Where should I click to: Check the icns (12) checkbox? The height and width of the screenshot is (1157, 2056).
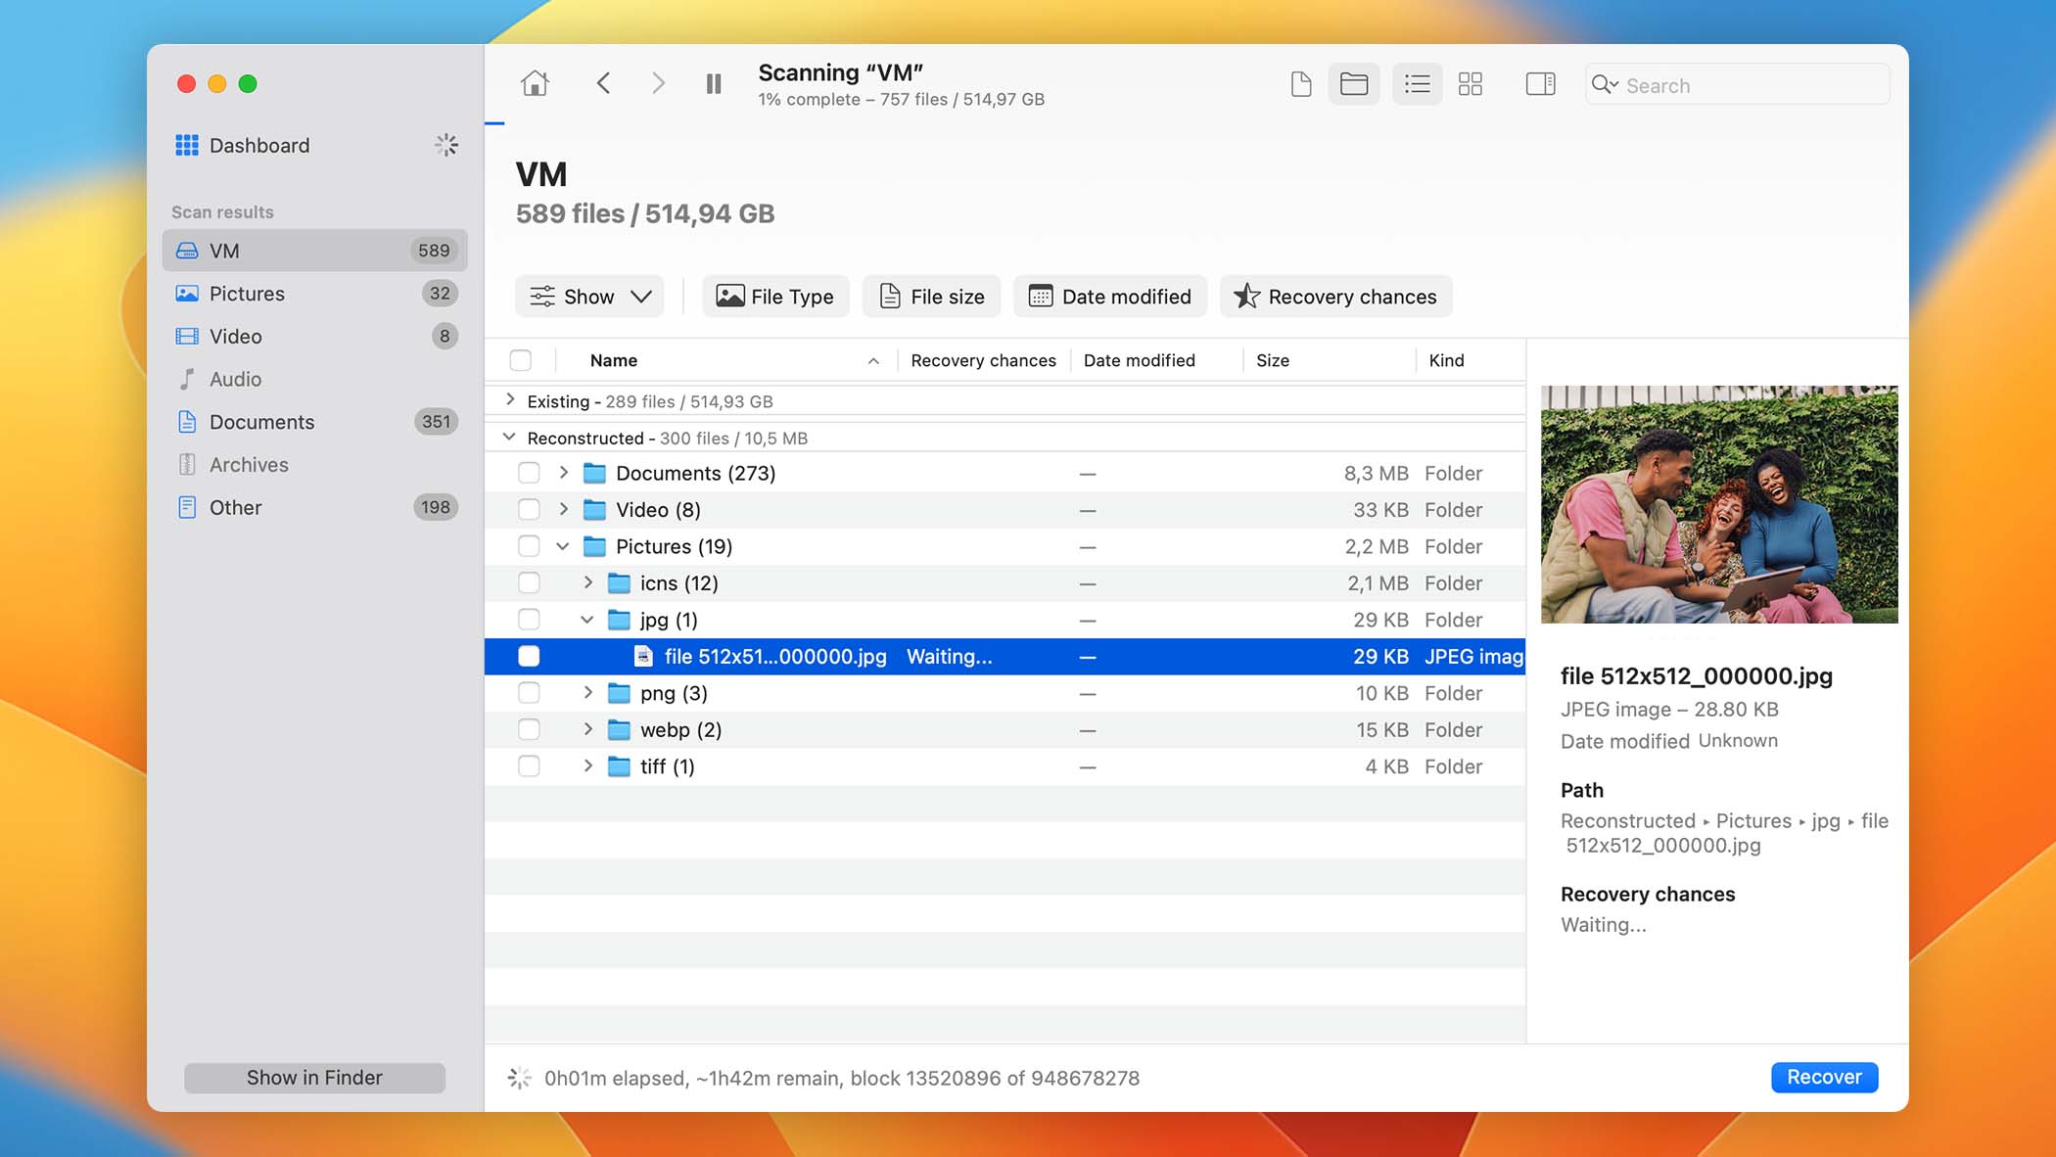(x=529, y=583)
